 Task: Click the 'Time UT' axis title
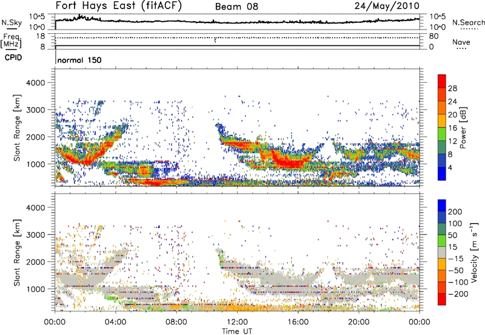[237, 331]
